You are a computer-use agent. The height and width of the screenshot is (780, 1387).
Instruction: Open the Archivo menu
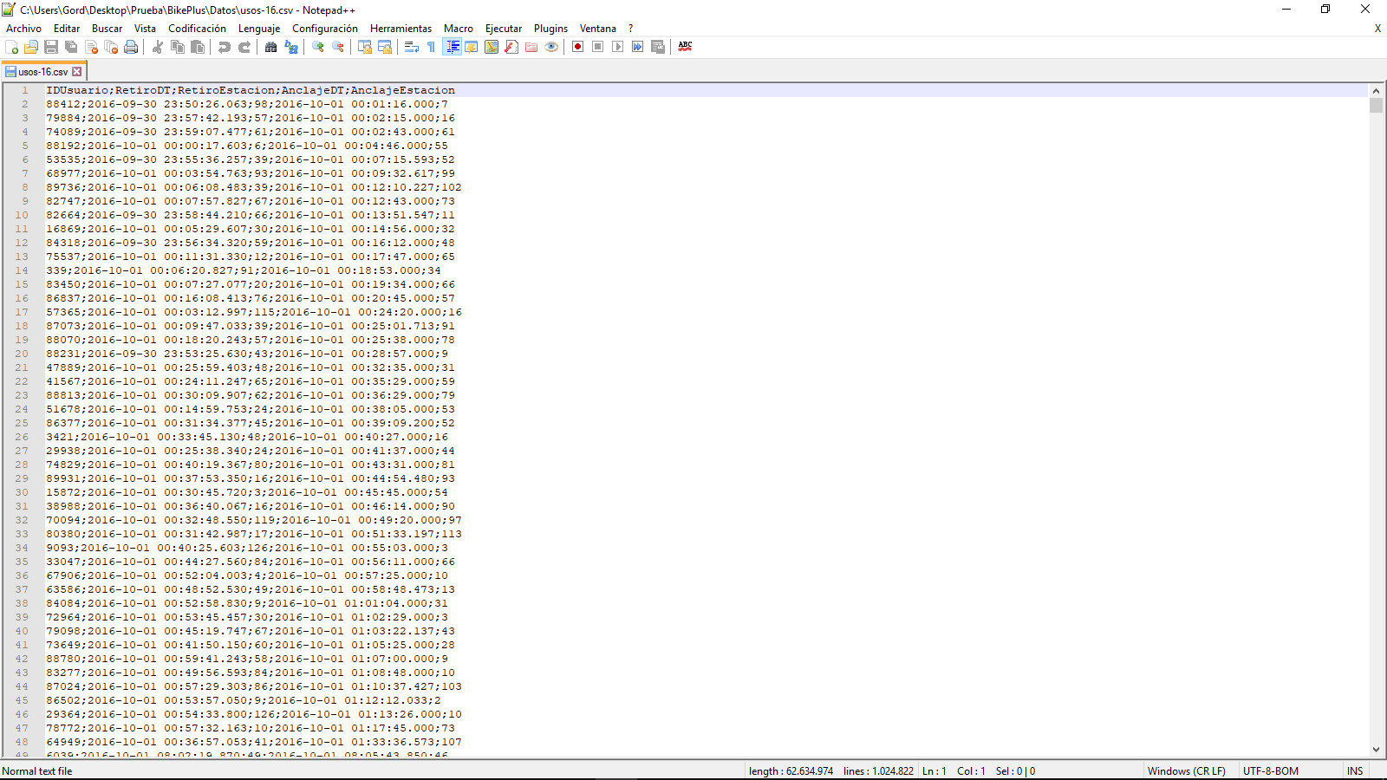23,29
